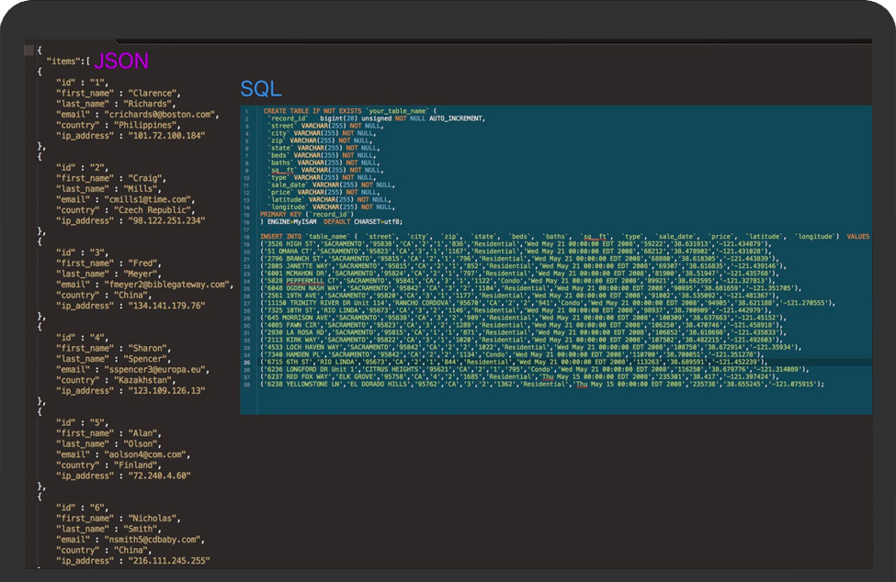
Task: Click the gray square marker beside the opening brace
Action: [28, 50]
